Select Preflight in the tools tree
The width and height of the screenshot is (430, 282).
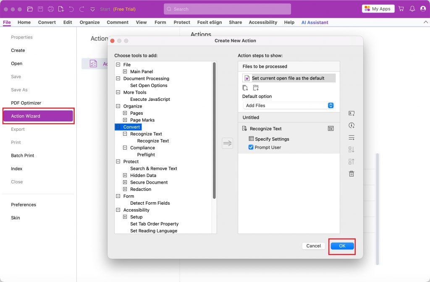(x=146, y=155)
